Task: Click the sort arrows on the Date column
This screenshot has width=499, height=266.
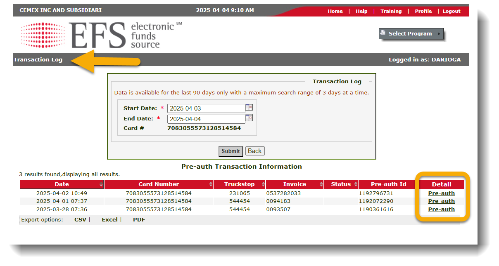Action: [x=100, y=184]
